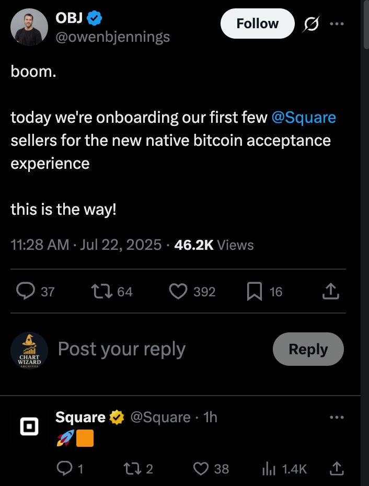Image resolution: width=369 pixels, height=486 pixels.
Task: Share Square's reply via share icon
Action: click(337, 469)
